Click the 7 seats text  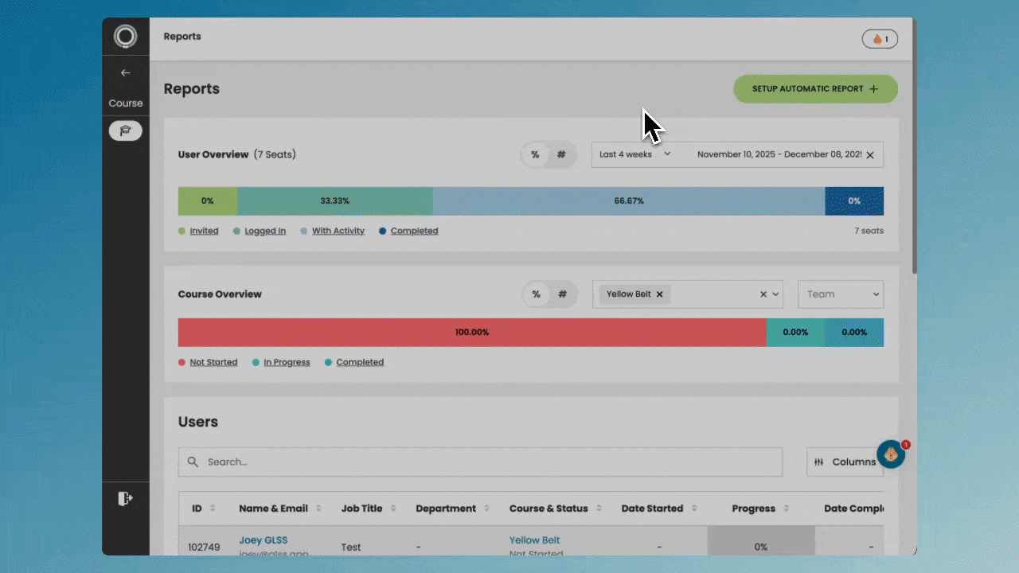[869, 231]
